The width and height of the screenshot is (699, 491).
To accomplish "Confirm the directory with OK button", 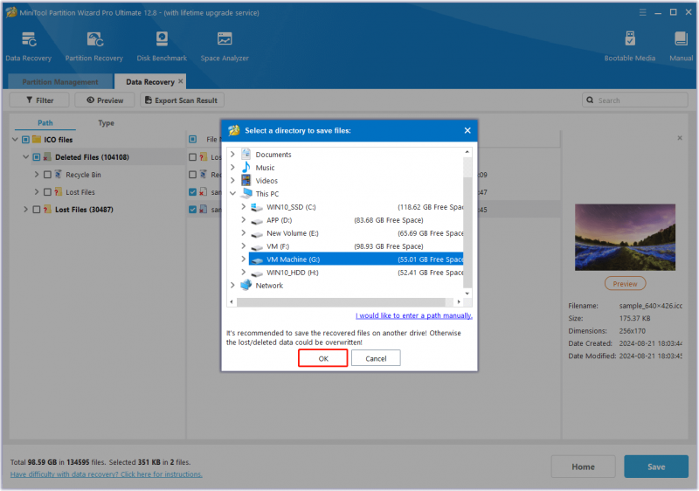I will (323, 358).
